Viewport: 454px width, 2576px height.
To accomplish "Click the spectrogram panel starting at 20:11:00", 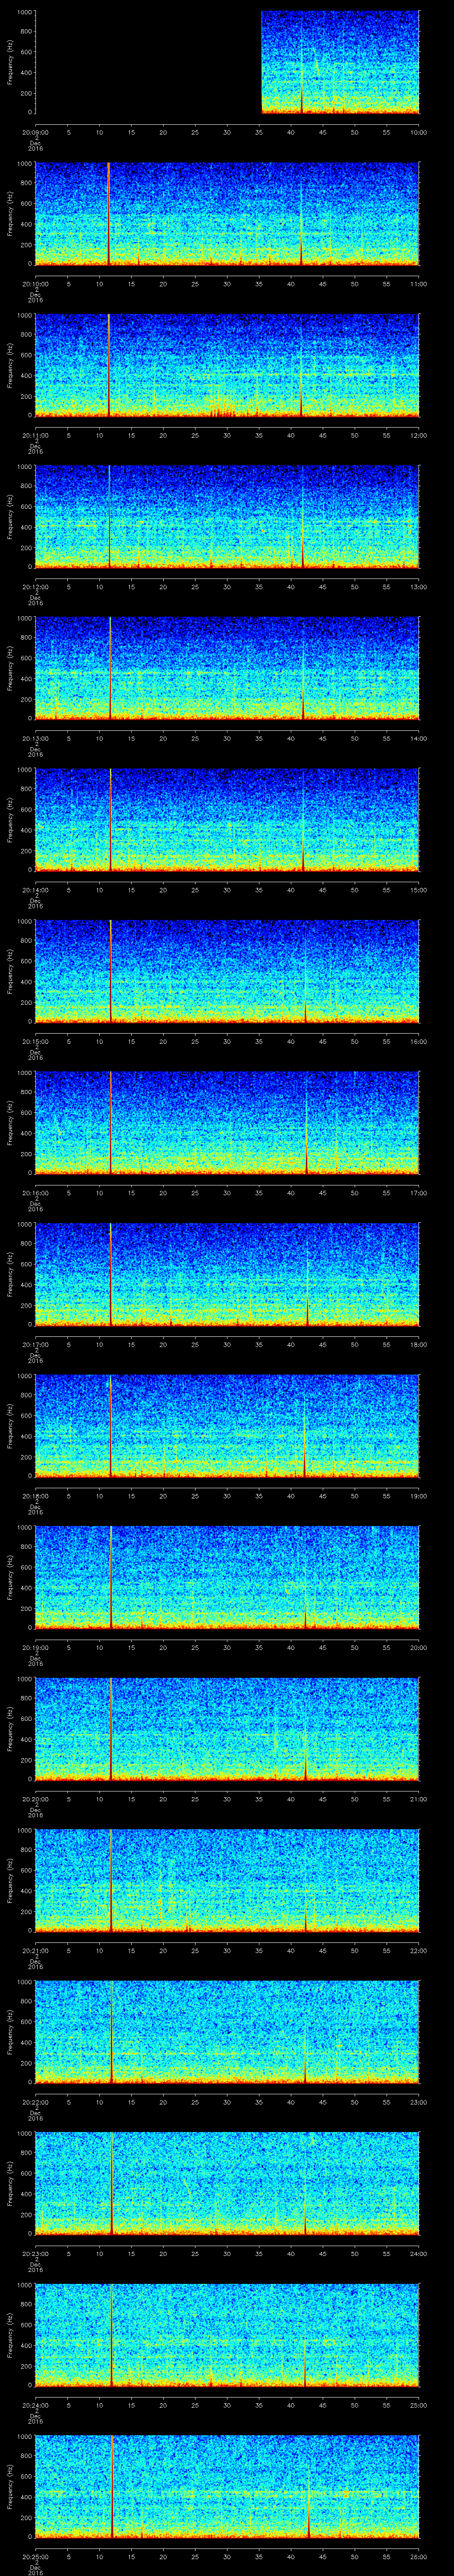I will (227, 366).
